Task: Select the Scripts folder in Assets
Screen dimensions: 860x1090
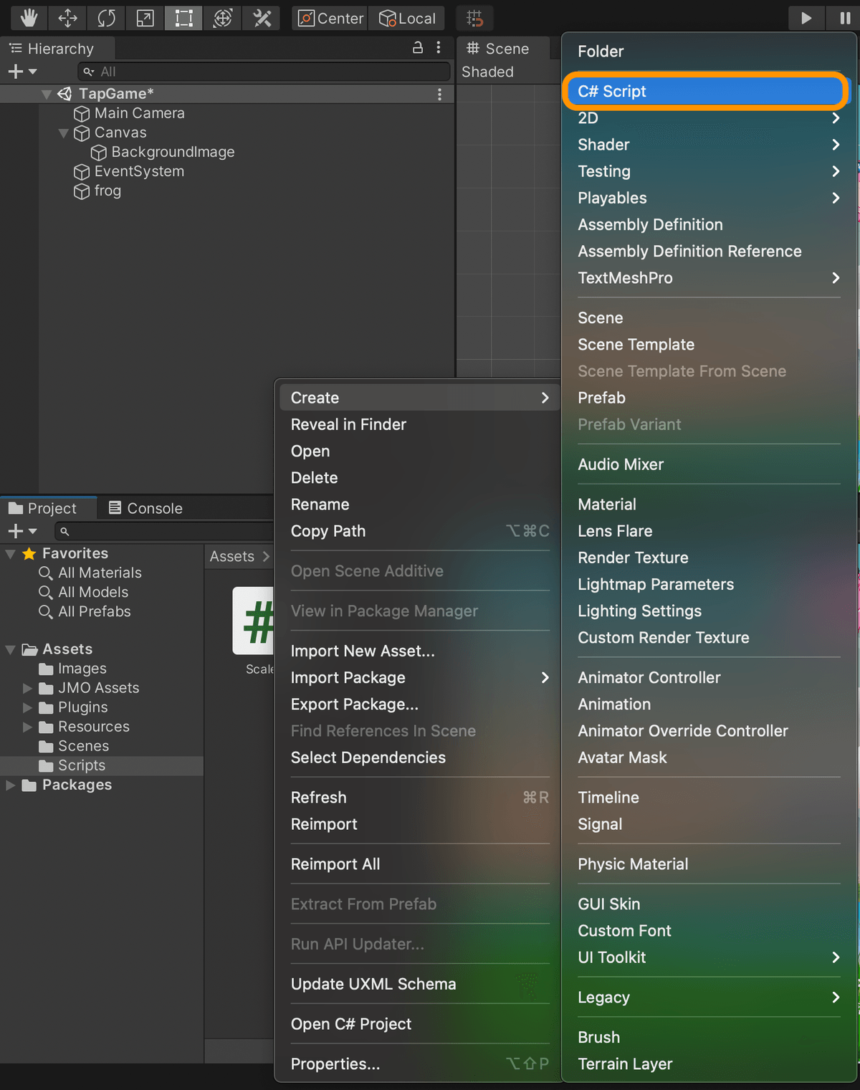Action: 82,765
